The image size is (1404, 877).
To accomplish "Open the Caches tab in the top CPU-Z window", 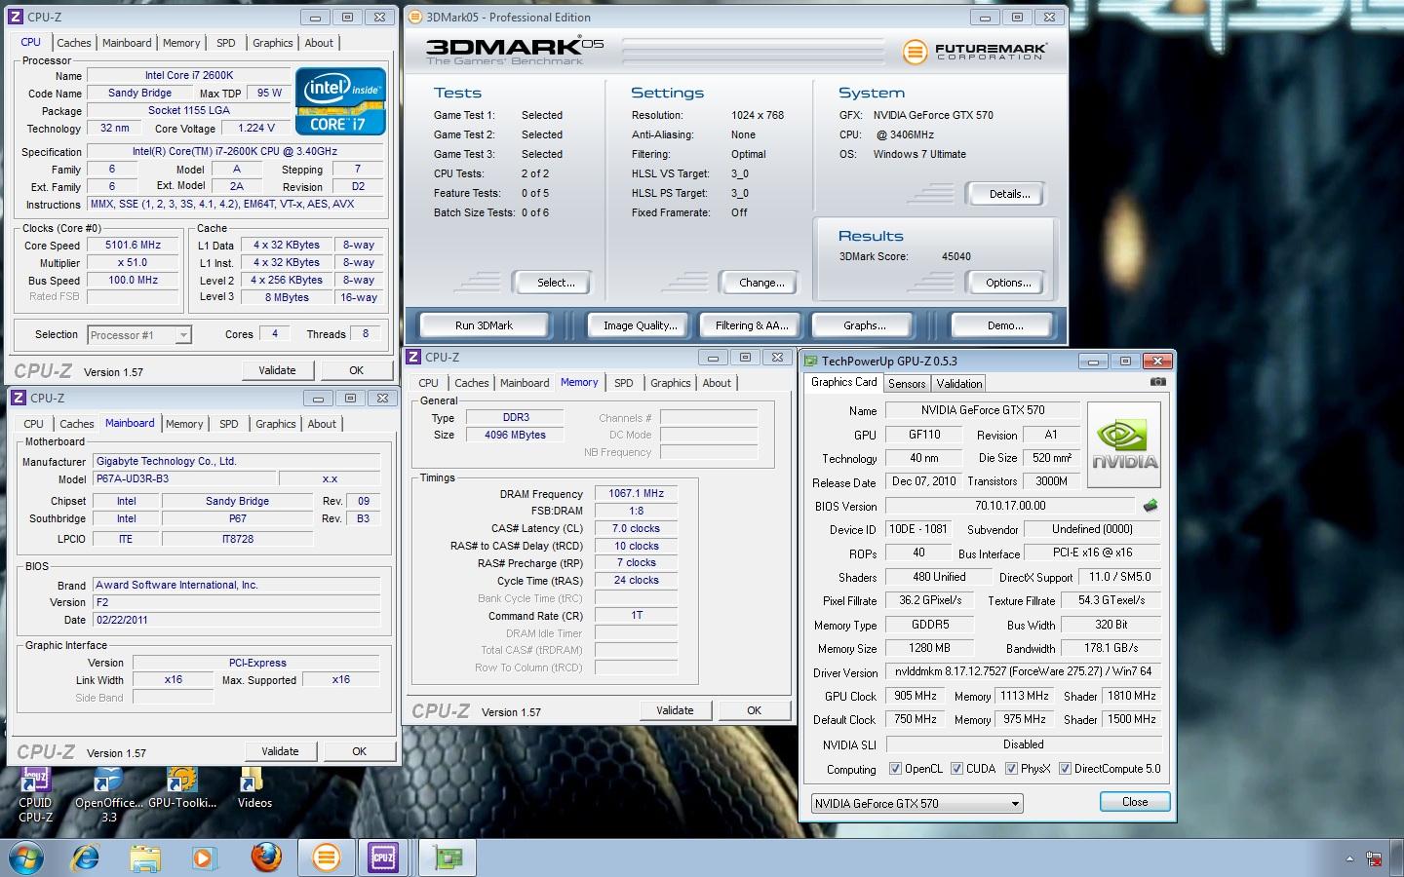I will 74,43.
